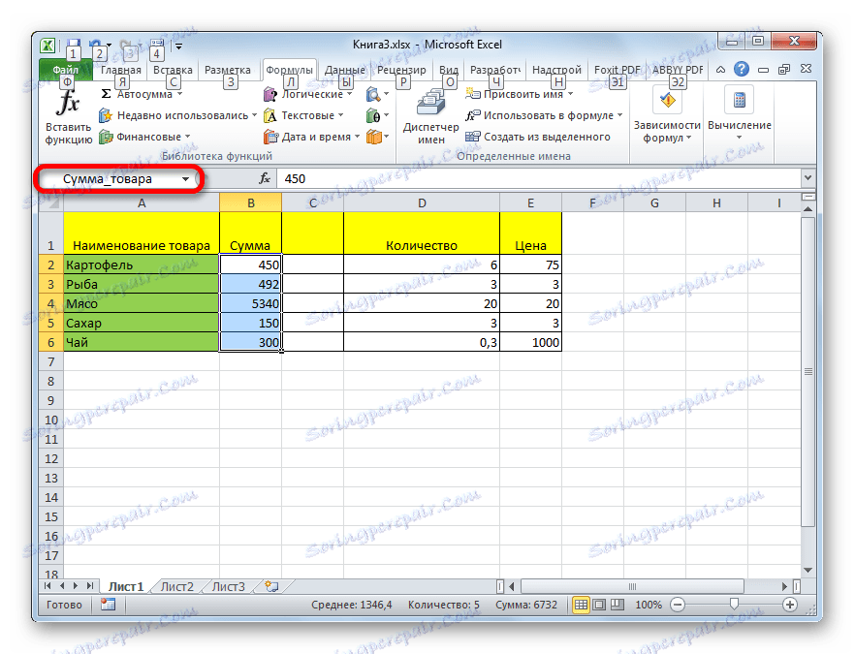Open the Главная ribbon tab

point(121,70)
